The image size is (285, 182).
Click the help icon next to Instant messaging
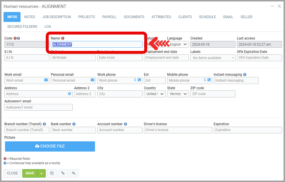(x=245, y=75)
